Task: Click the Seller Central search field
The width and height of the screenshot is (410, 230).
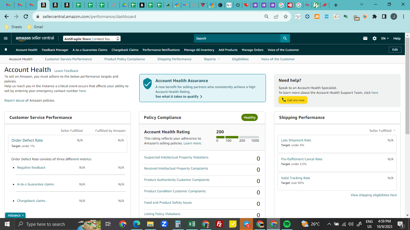Action: coord(237,38)
